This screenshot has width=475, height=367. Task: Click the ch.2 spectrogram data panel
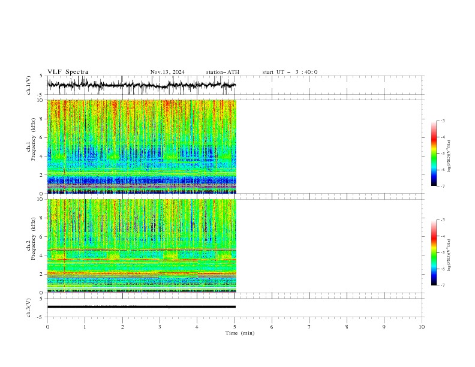pyautogui.click(x=142, y=246)
